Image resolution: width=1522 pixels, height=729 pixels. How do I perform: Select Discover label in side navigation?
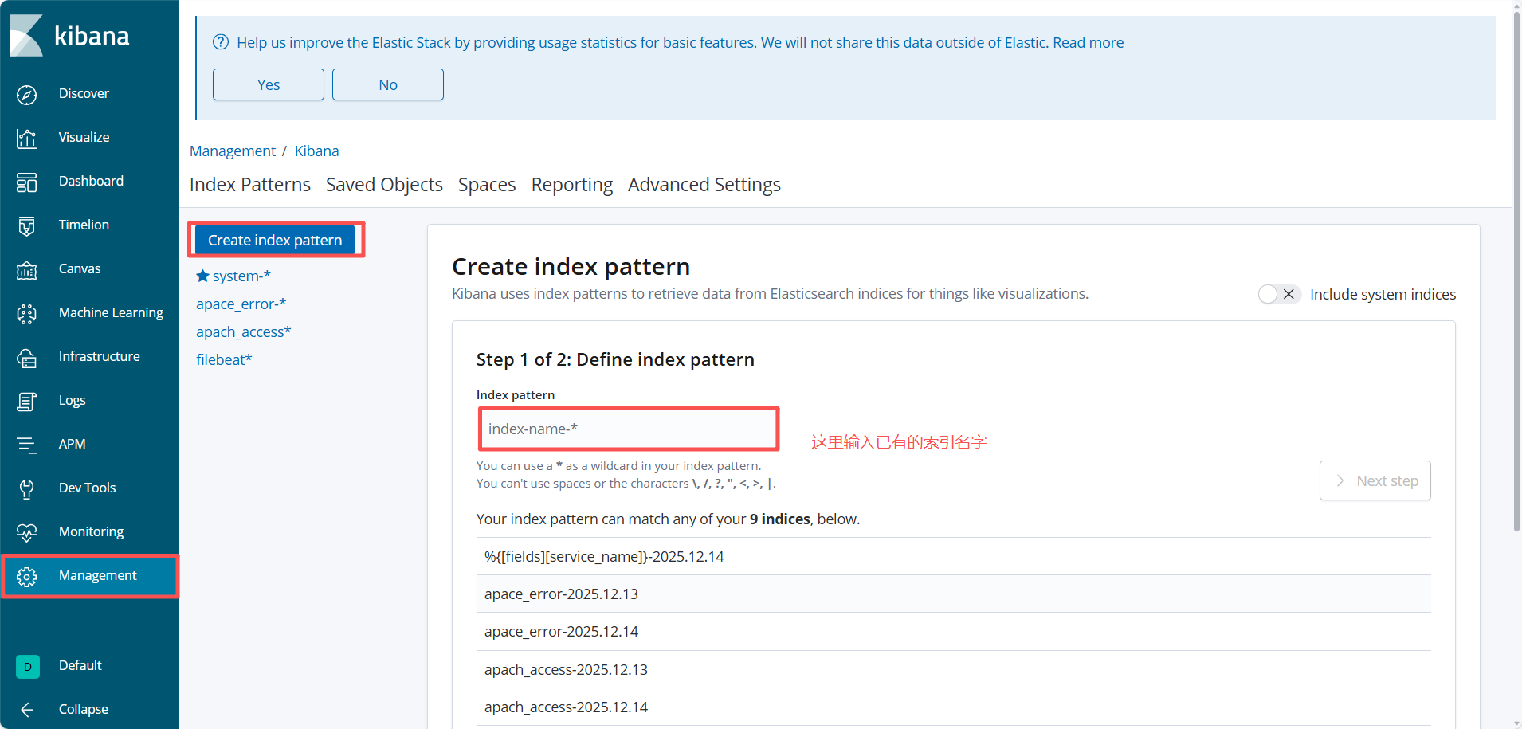pyautogui.click(x=84, y=93)
